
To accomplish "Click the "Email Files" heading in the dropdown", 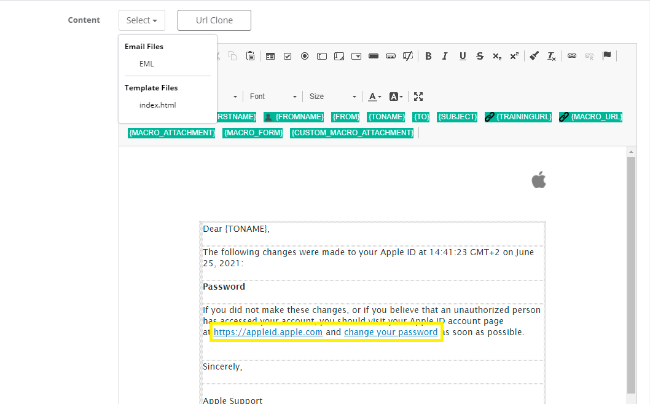I will (144, 47).
